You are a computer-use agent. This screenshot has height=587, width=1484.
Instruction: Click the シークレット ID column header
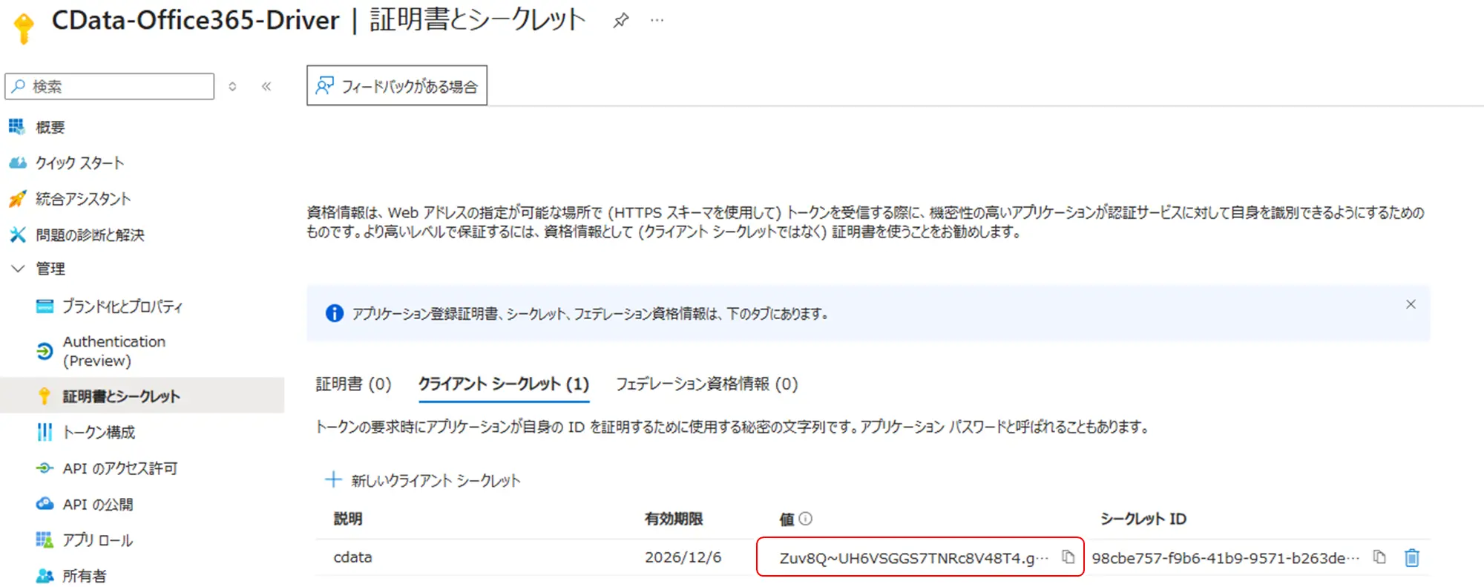click(x=1143, y=519)
